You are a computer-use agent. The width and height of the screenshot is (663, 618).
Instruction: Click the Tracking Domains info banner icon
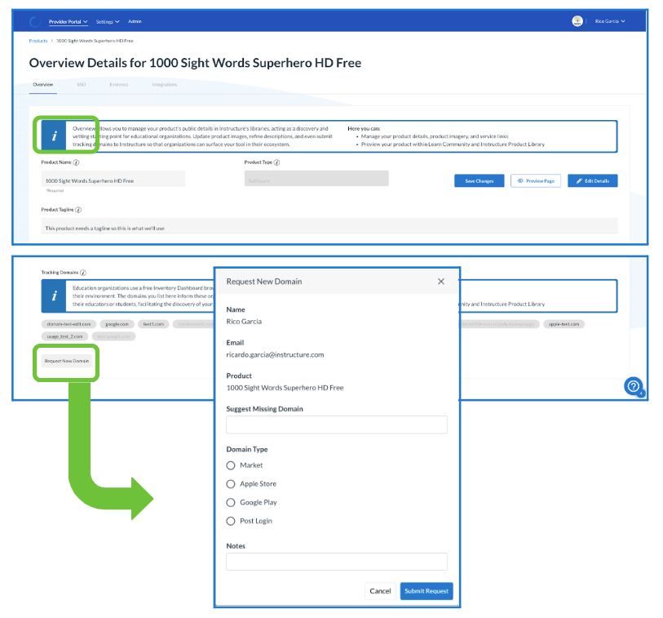(54, 296)
